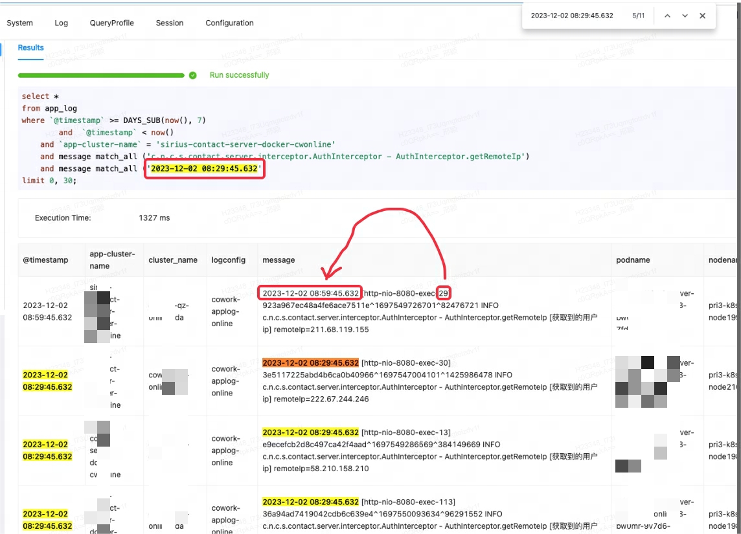The height and width of the screenshot is (534, 741).
Task: Open the Configuration tab
Action: click(x=229, y=23)
